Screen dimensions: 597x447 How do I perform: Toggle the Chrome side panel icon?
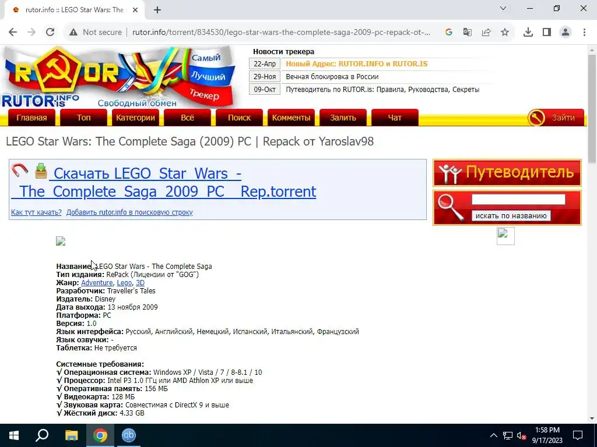coord(547,33)
